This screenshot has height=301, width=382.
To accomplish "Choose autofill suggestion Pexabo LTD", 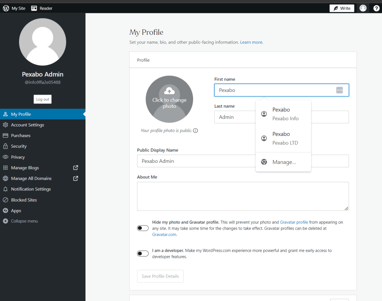I will (x=283, y=138).
